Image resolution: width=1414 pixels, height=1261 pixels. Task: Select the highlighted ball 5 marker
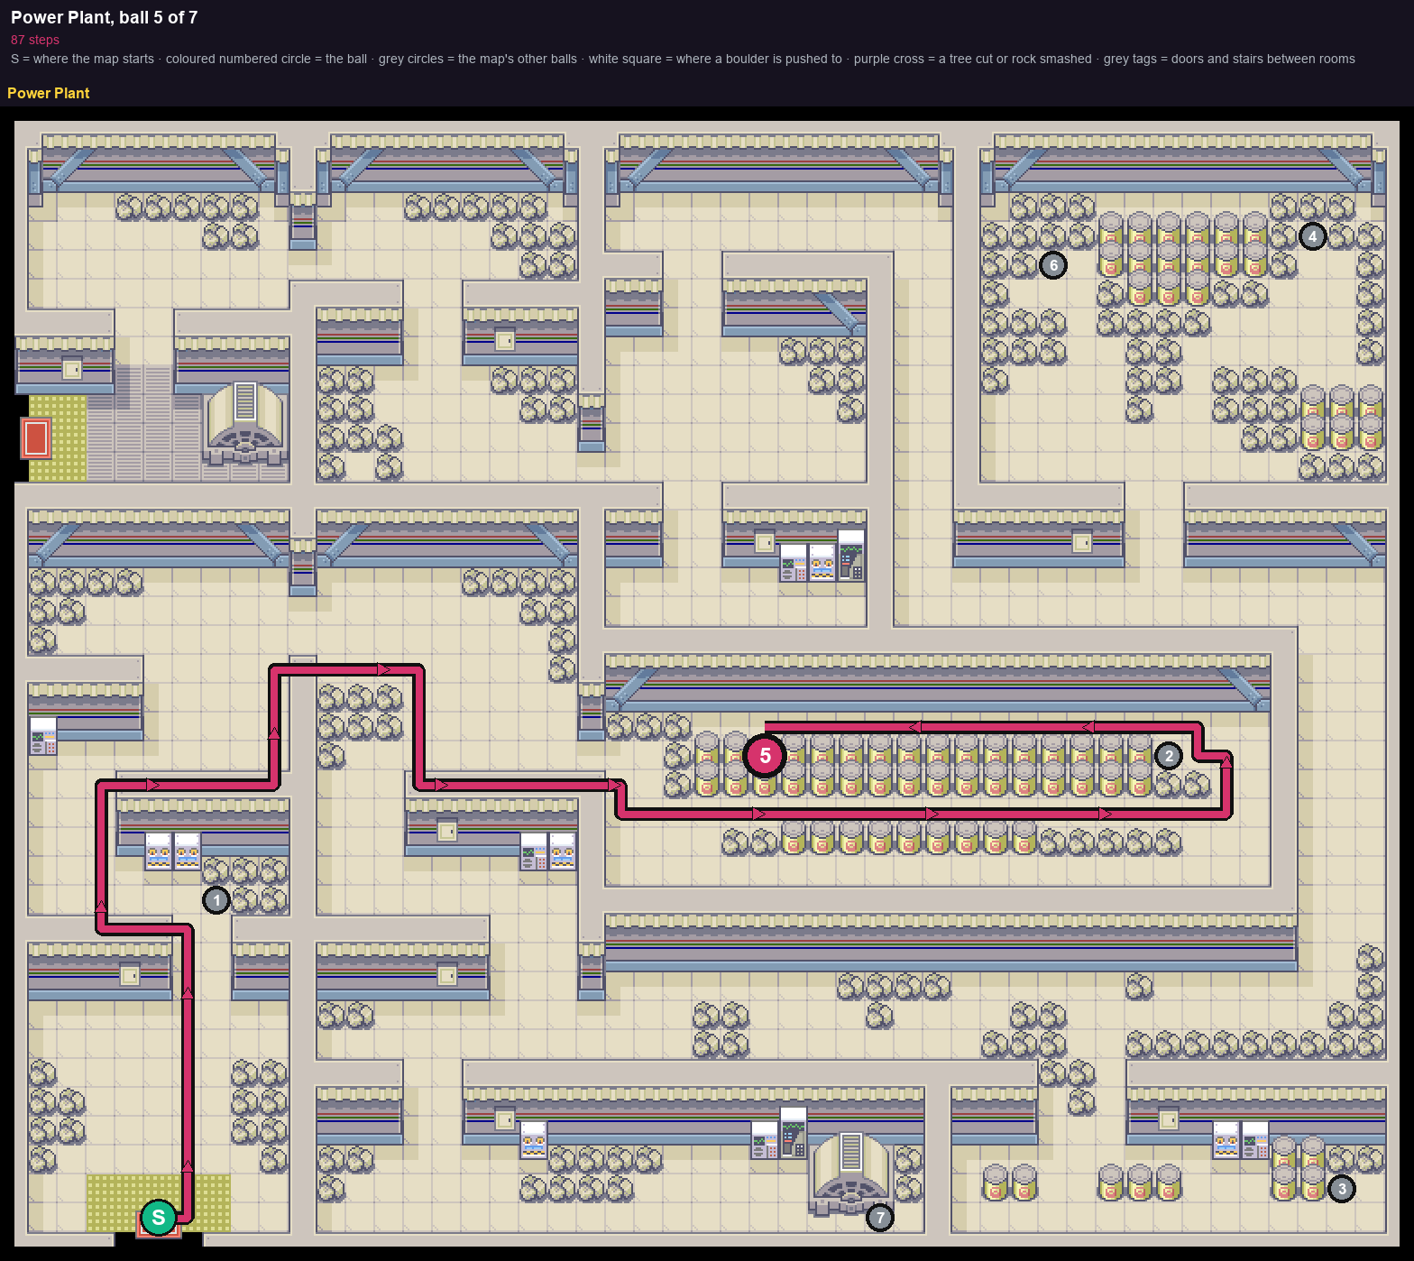[x=765, y=756]
